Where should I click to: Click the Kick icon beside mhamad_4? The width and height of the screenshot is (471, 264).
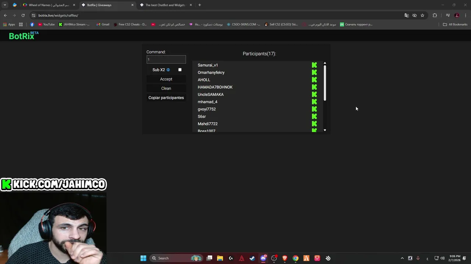click(314, 102)
